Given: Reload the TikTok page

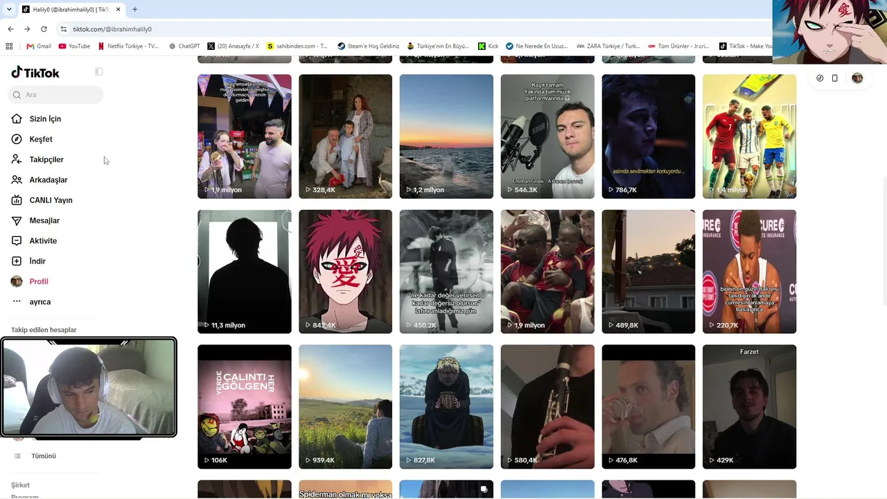Looking at the screenshot, I should click(x=44, y=29).
